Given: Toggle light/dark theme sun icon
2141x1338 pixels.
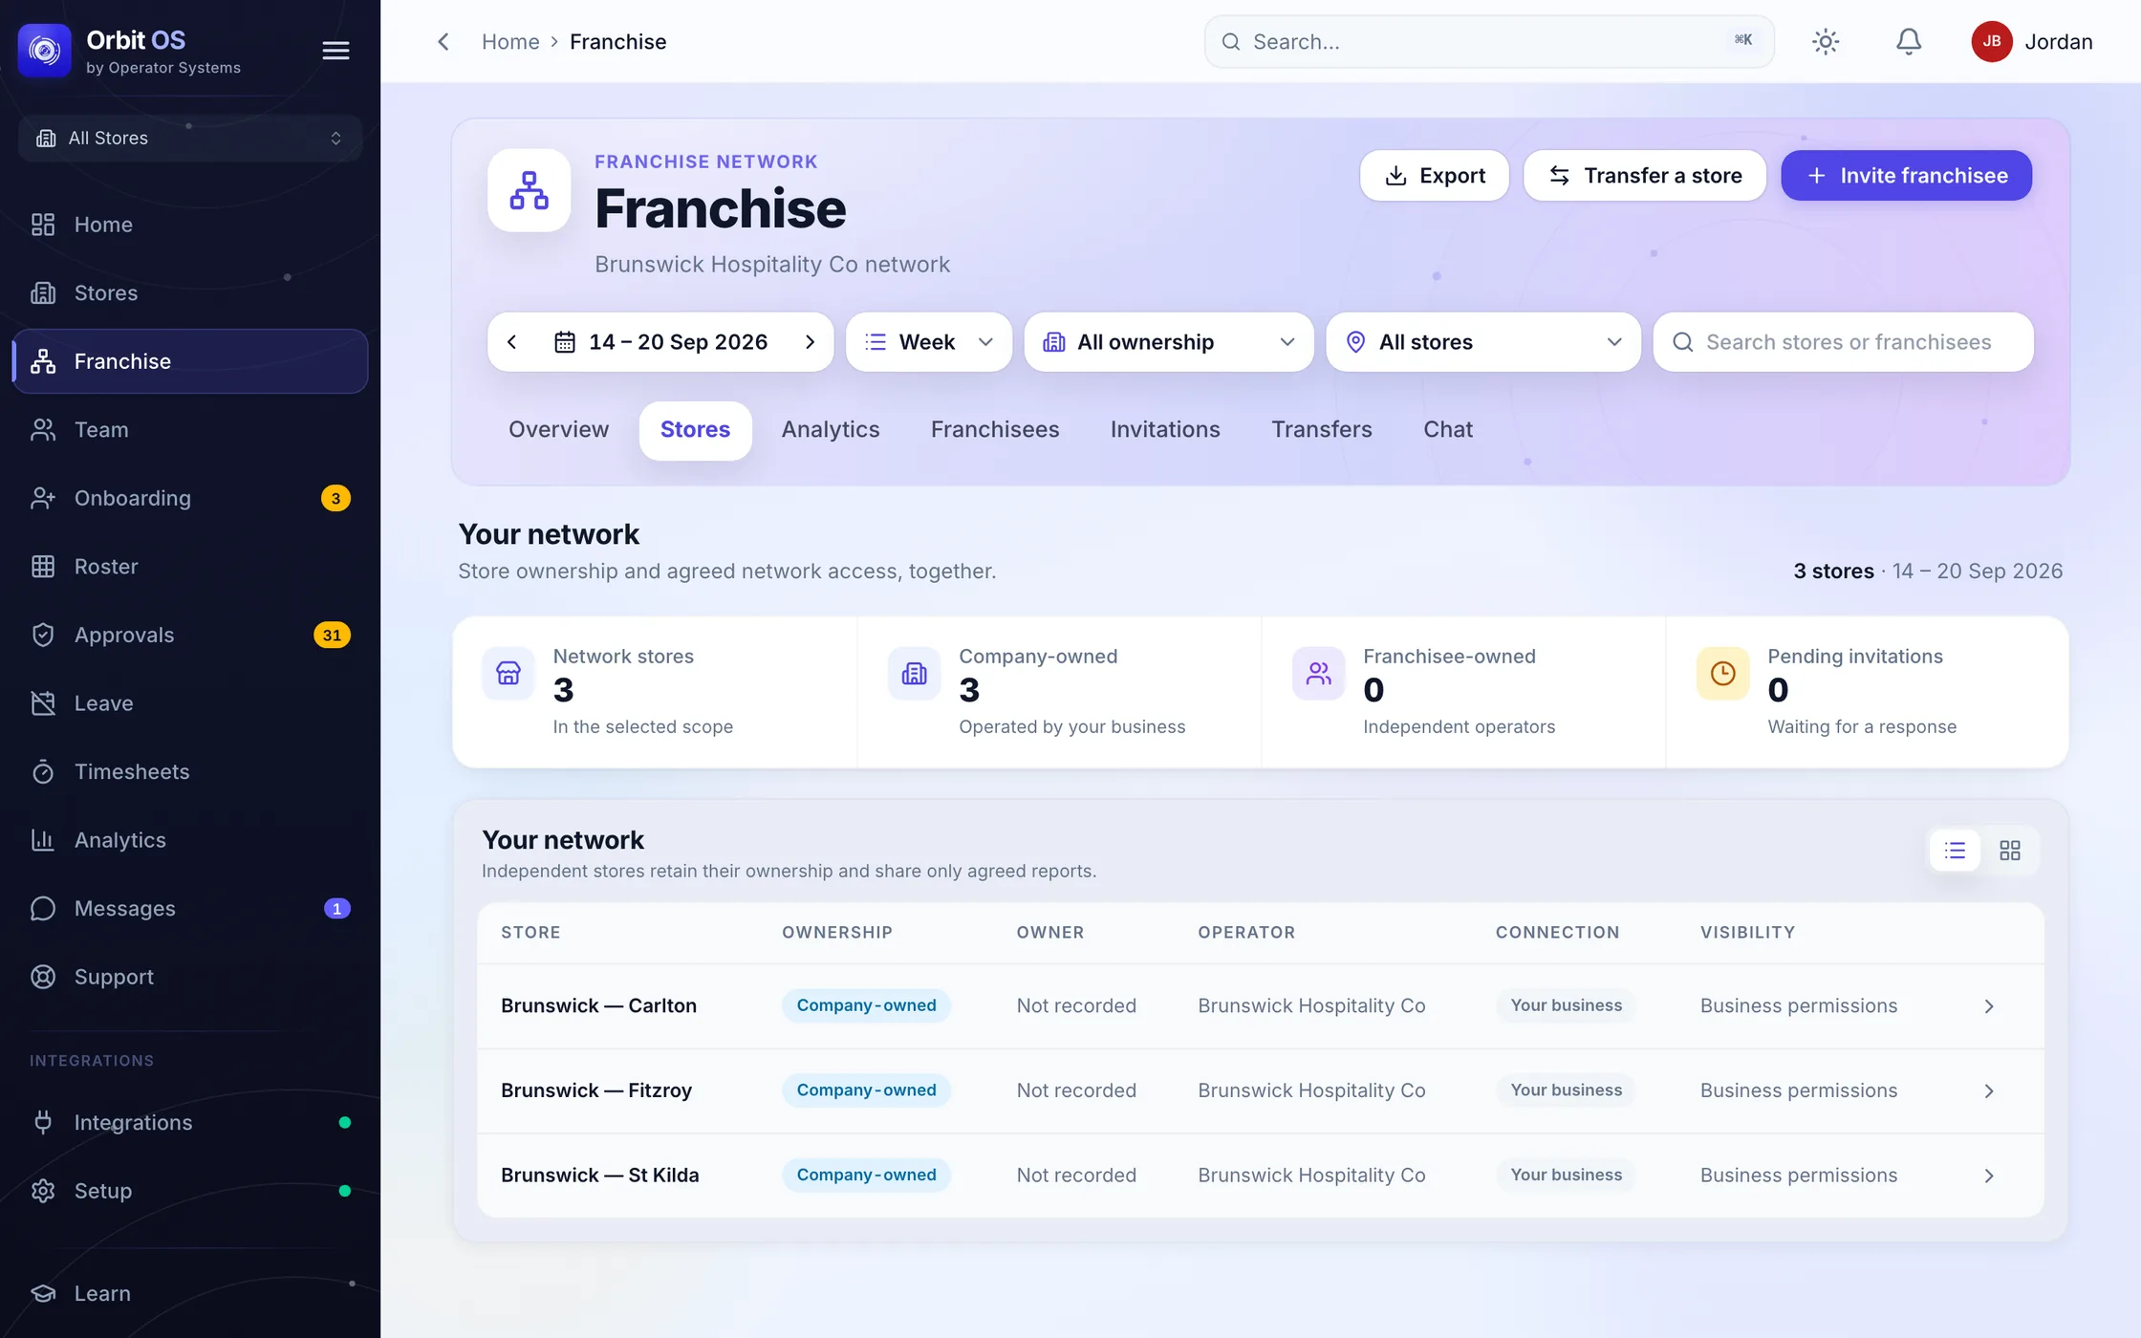Looking at the screenshot, I should tap(1826, 42).
